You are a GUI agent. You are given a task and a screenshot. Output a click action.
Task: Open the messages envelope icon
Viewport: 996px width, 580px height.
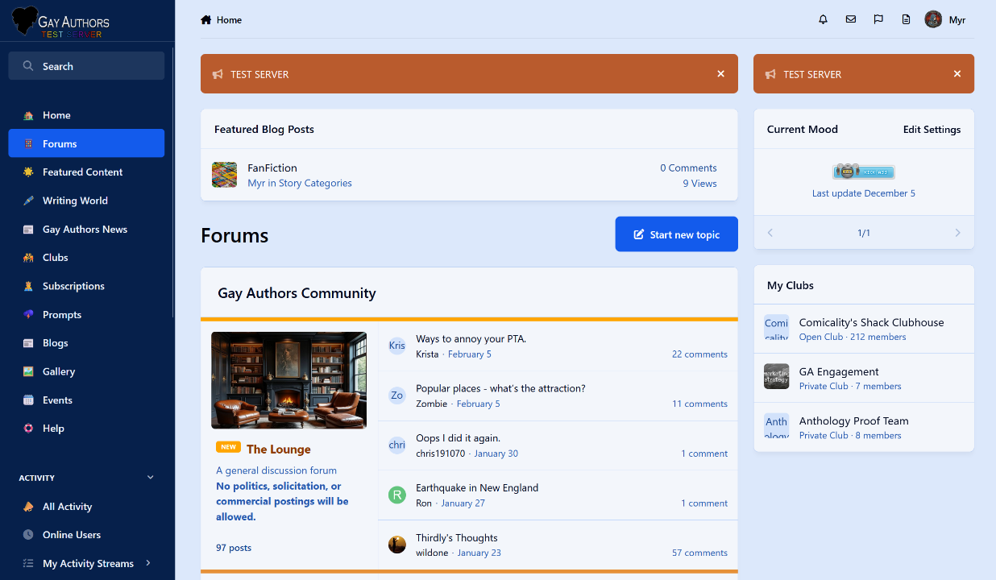click(x=850, y=20)
